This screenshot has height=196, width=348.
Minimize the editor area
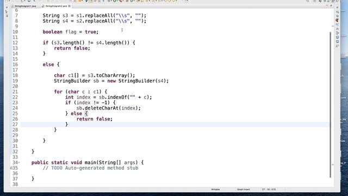(x=327, y=6)
